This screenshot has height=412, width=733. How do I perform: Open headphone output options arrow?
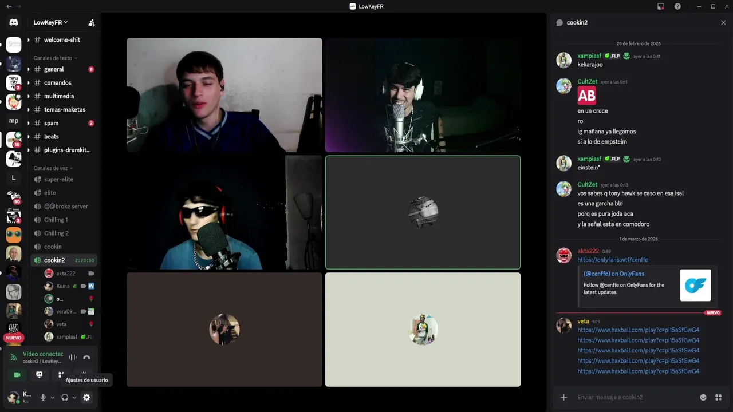point(74,398)
